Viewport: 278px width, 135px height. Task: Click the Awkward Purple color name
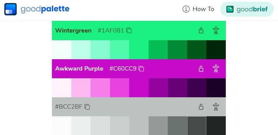pos(79,69)
